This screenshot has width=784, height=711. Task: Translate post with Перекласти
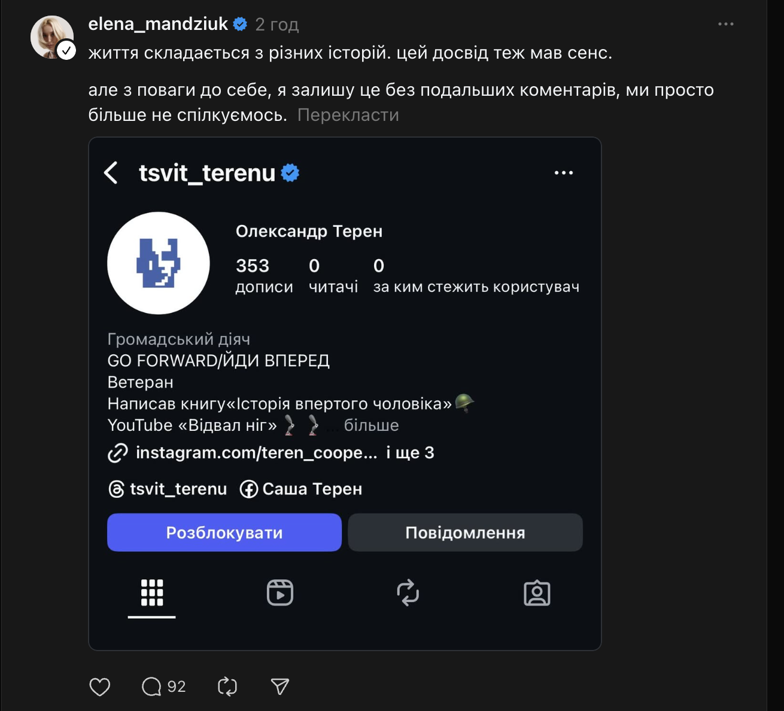click(348, 115)
